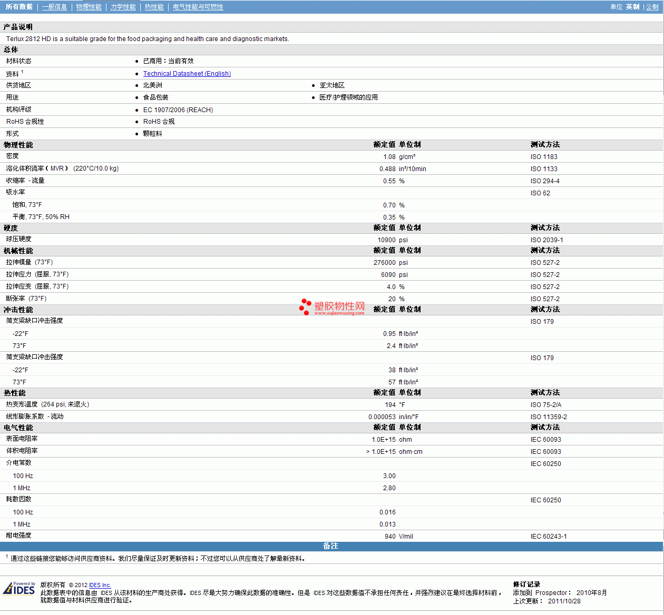Click the value 194 °F

395,405
